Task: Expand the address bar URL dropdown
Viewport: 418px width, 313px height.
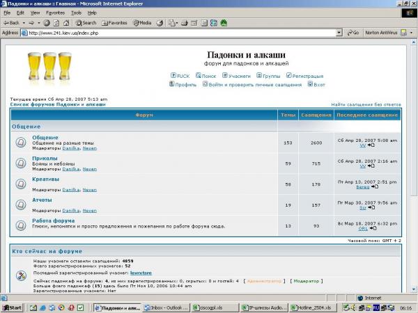Action: click(x=339, y=32)
